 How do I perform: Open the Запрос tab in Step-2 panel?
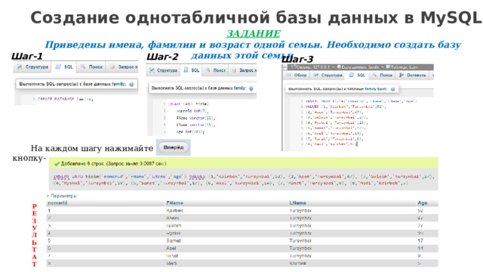pos(243,70)
